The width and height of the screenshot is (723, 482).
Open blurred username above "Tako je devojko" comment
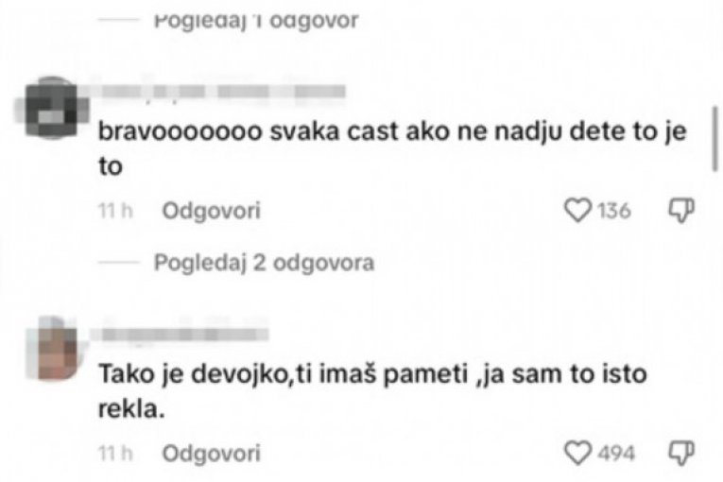click(184, 333)
